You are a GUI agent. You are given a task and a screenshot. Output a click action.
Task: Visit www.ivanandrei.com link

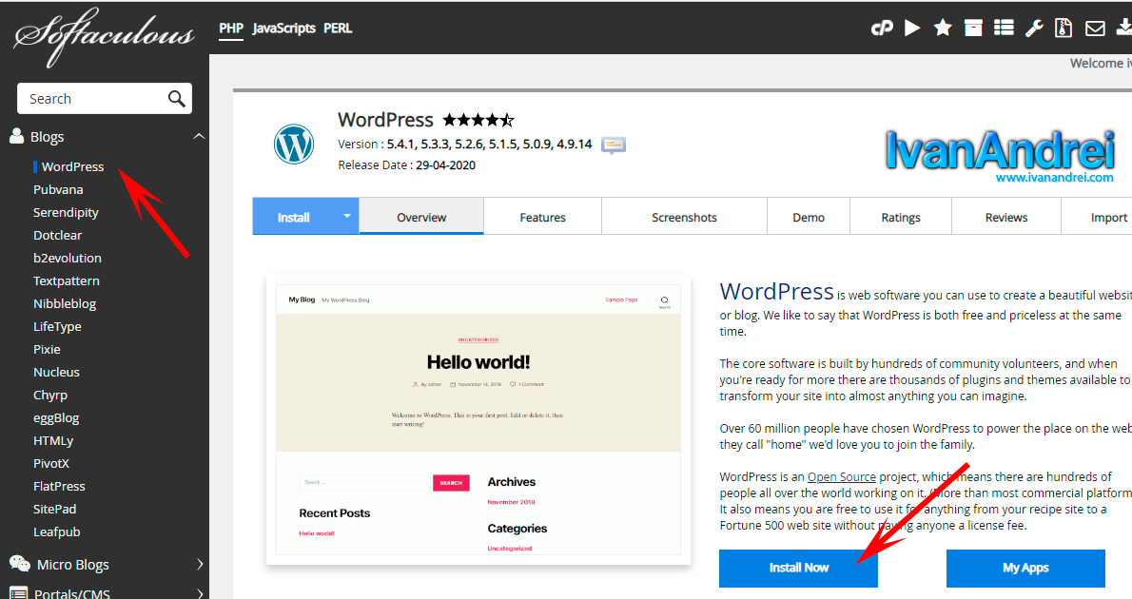(x=1054, y=177)
